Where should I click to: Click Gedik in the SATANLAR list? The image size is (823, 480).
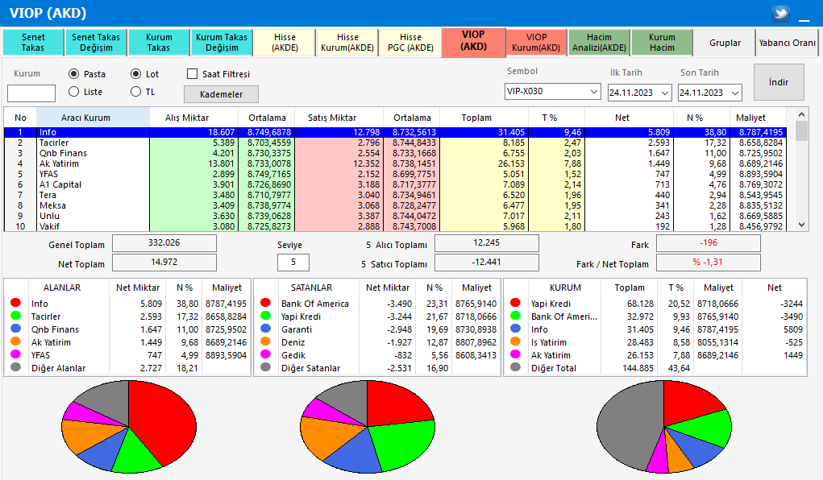coord(293,355)
